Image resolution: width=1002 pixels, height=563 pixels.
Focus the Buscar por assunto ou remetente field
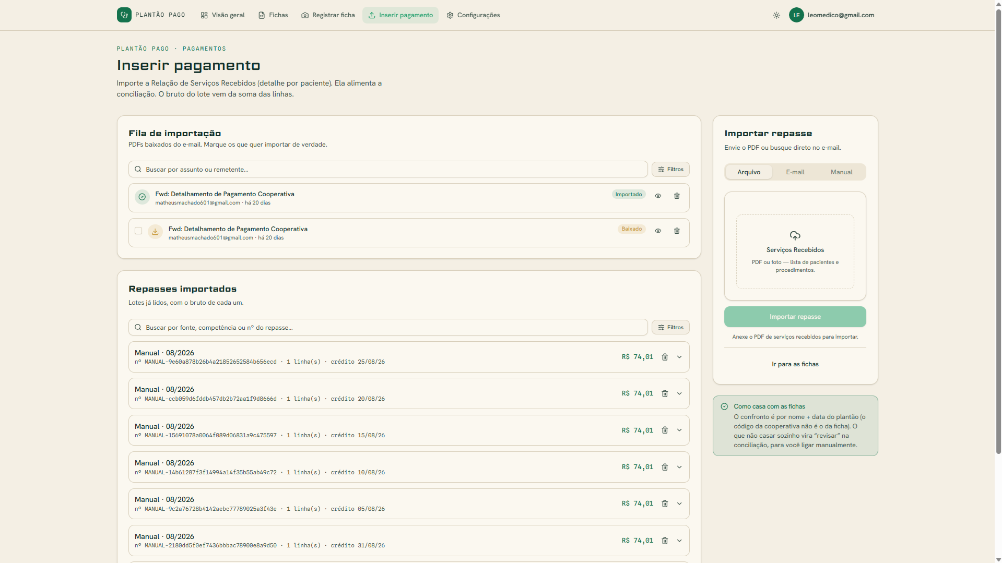point(388,169)
